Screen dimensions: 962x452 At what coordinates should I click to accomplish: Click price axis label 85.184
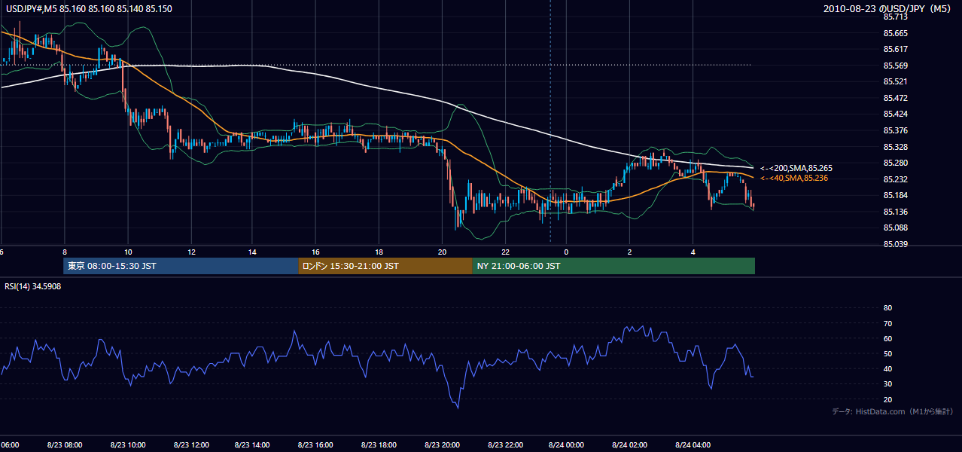895,196
